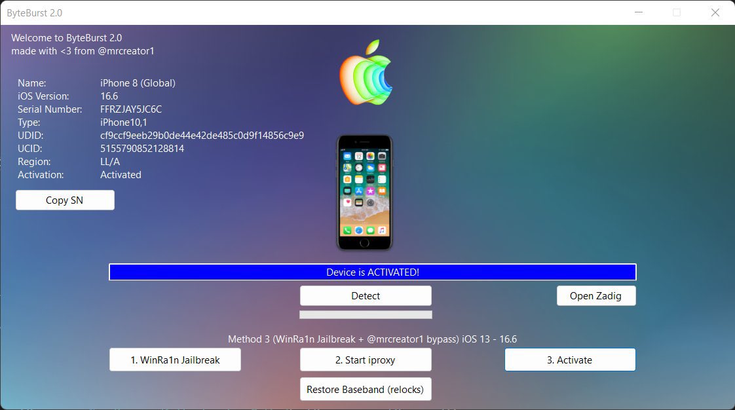Click the blue Device is ACTIVATED status bar
The width and height of the screenshot is (735, 410).
click(373, 272)
